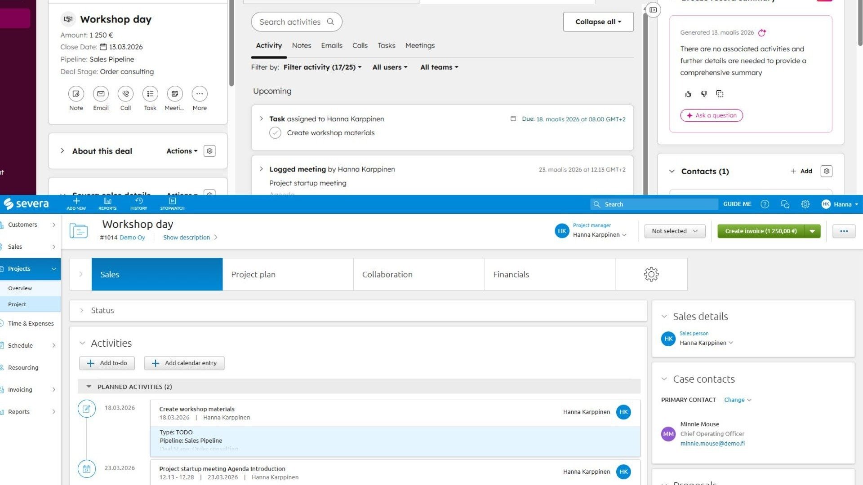The width and height of the screenshot is (863, 485).
Task: Click minnie.mouse@demo.fi email link
Action: [x=712, y=443]
